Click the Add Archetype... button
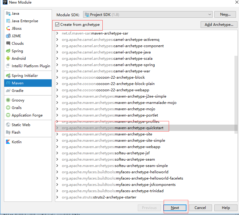The height and width of the screenshot is (215, 239). pos(219,25)
